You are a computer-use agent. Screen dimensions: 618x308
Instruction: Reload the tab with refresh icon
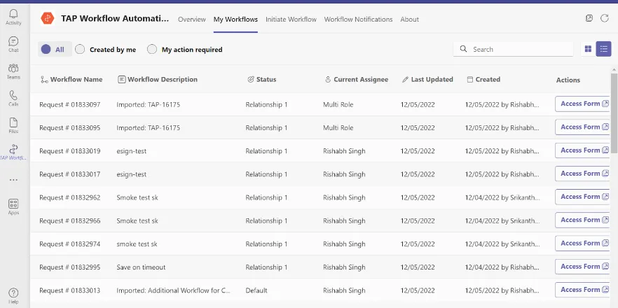pos(605,18)
